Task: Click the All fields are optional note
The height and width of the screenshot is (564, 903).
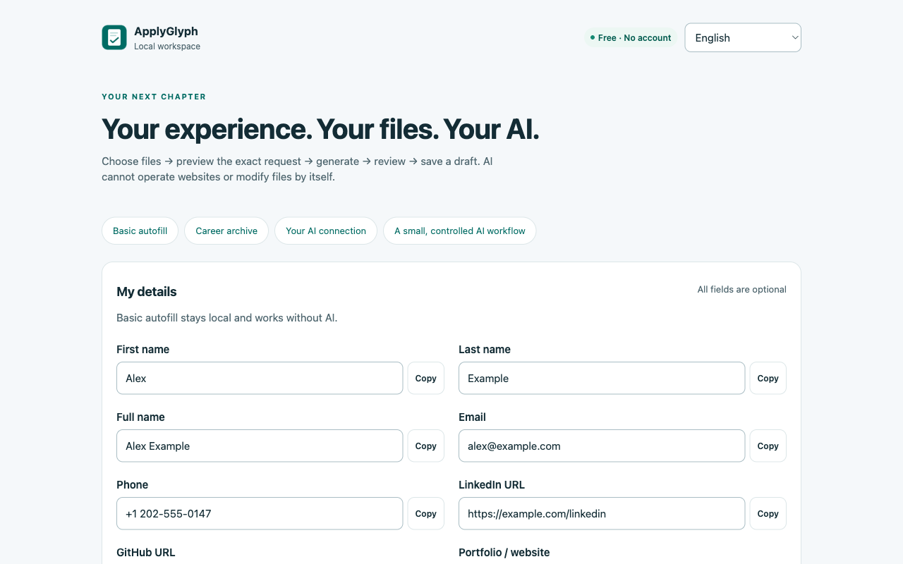Action: [x=741, y=290]
